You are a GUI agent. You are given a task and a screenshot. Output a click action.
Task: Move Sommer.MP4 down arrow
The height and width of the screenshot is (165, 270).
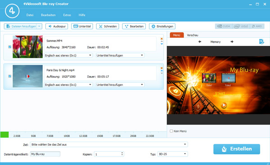(162, 44)
